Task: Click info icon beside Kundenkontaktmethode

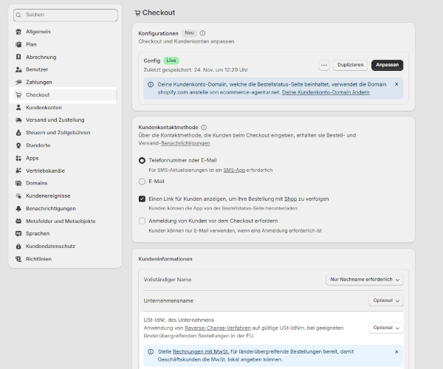Action: tap(204, 127)
